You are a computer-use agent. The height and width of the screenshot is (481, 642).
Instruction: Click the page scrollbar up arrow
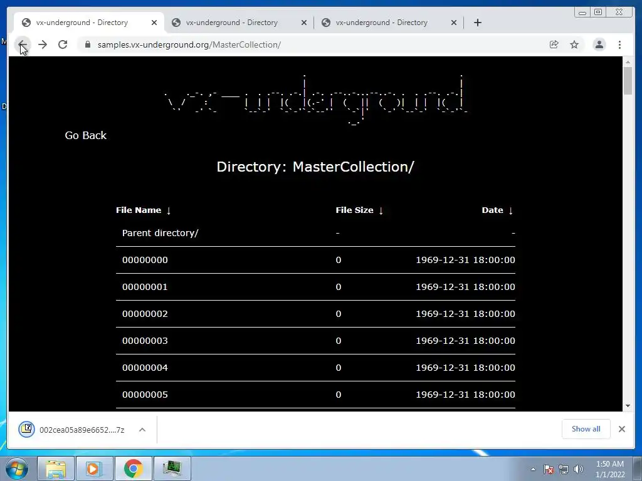628,62
